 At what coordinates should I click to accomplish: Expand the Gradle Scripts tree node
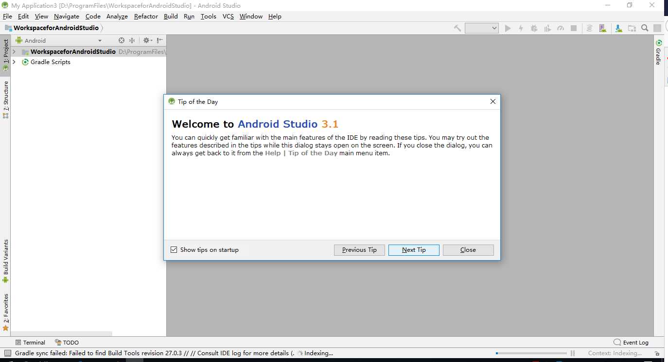14,62
